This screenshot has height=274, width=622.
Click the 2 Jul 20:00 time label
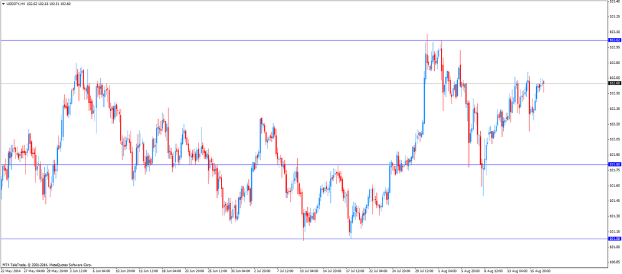[263, 272]
